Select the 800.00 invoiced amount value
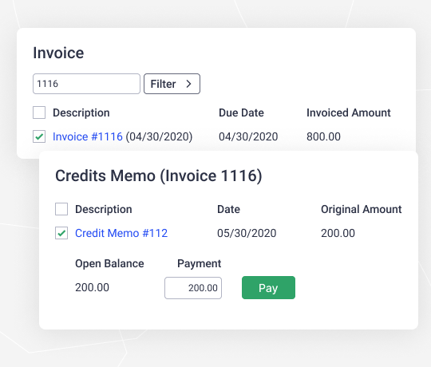 click(323, 136)
